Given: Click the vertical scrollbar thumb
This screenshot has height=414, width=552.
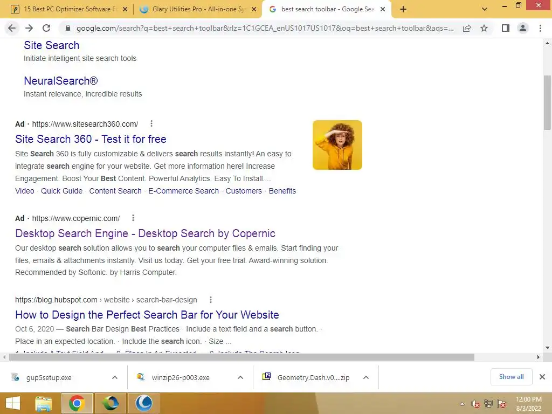Looking at the screenshot, I should coord(548,103).
